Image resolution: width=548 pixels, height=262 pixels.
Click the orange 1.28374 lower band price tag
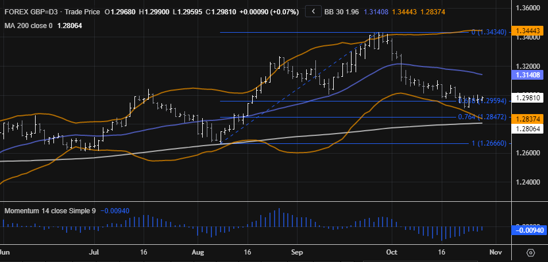pos(529,118)
